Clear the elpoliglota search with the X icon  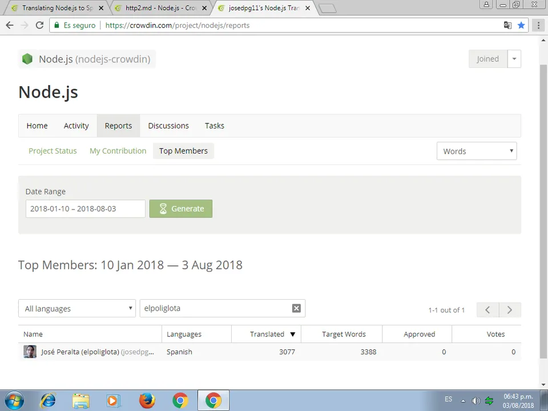click(x=296, y=308)
